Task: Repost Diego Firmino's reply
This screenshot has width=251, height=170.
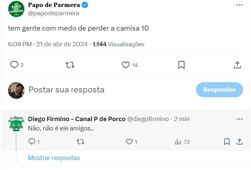Action: pos(81,142)
